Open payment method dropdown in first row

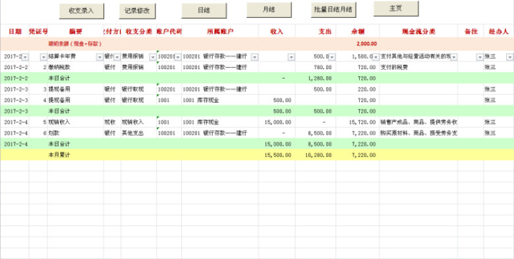pos(117,57)
